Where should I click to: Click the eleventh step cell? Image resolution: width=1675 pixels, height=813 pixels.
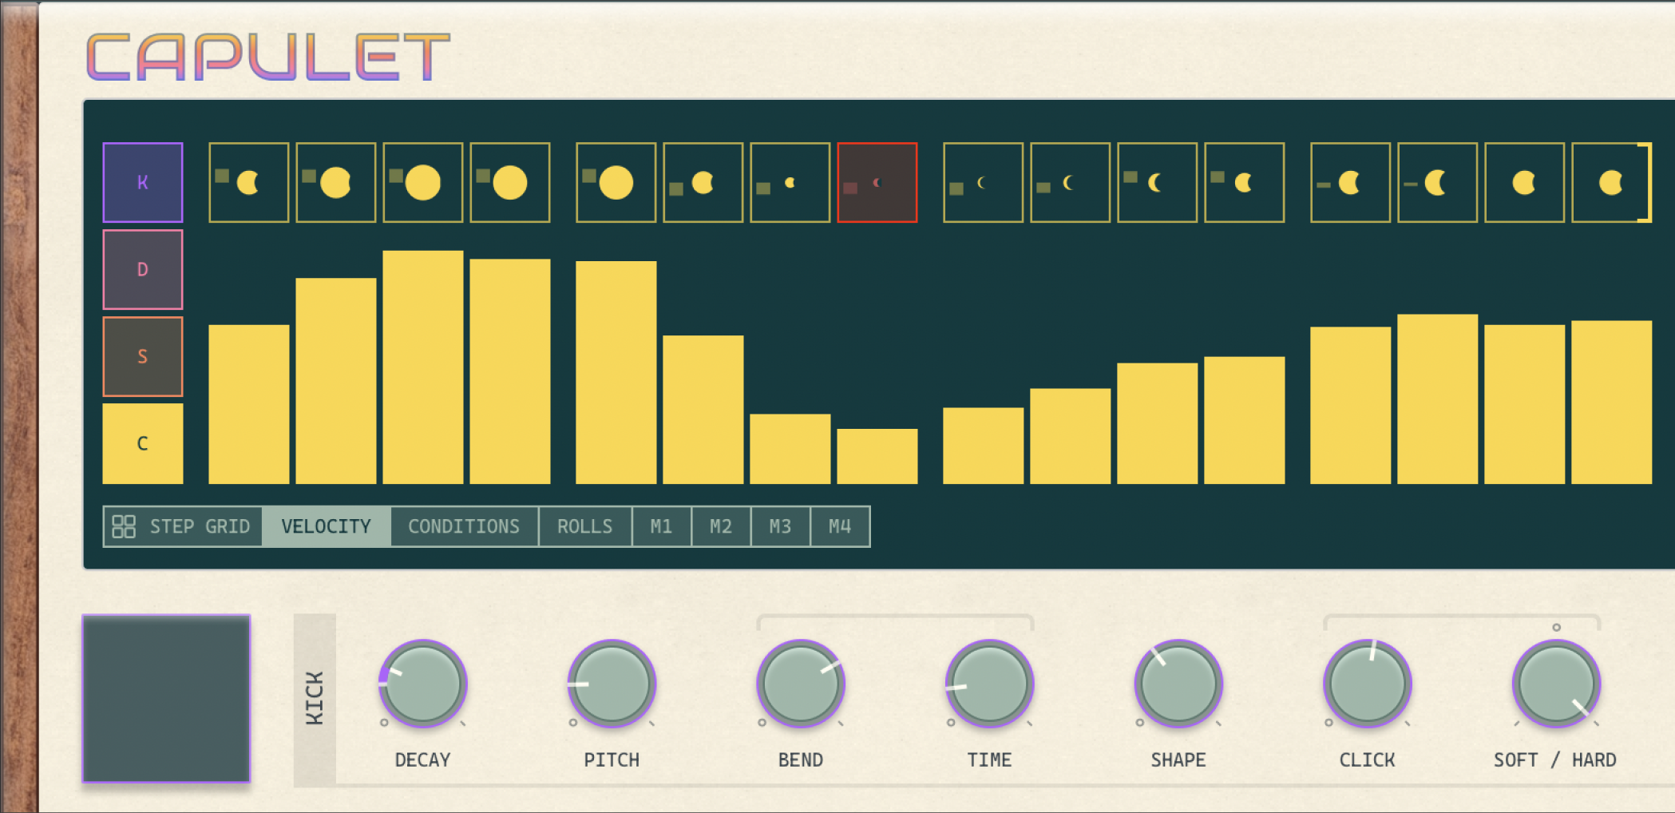(x=1158, y=182)
